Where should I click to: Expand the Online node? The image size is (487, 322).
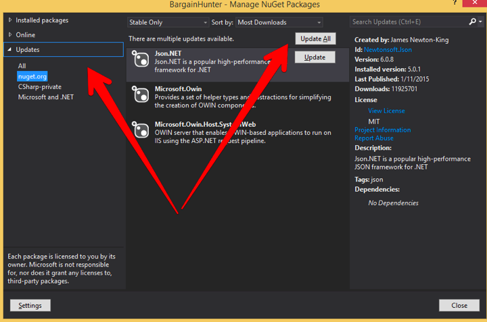[10, 34]
